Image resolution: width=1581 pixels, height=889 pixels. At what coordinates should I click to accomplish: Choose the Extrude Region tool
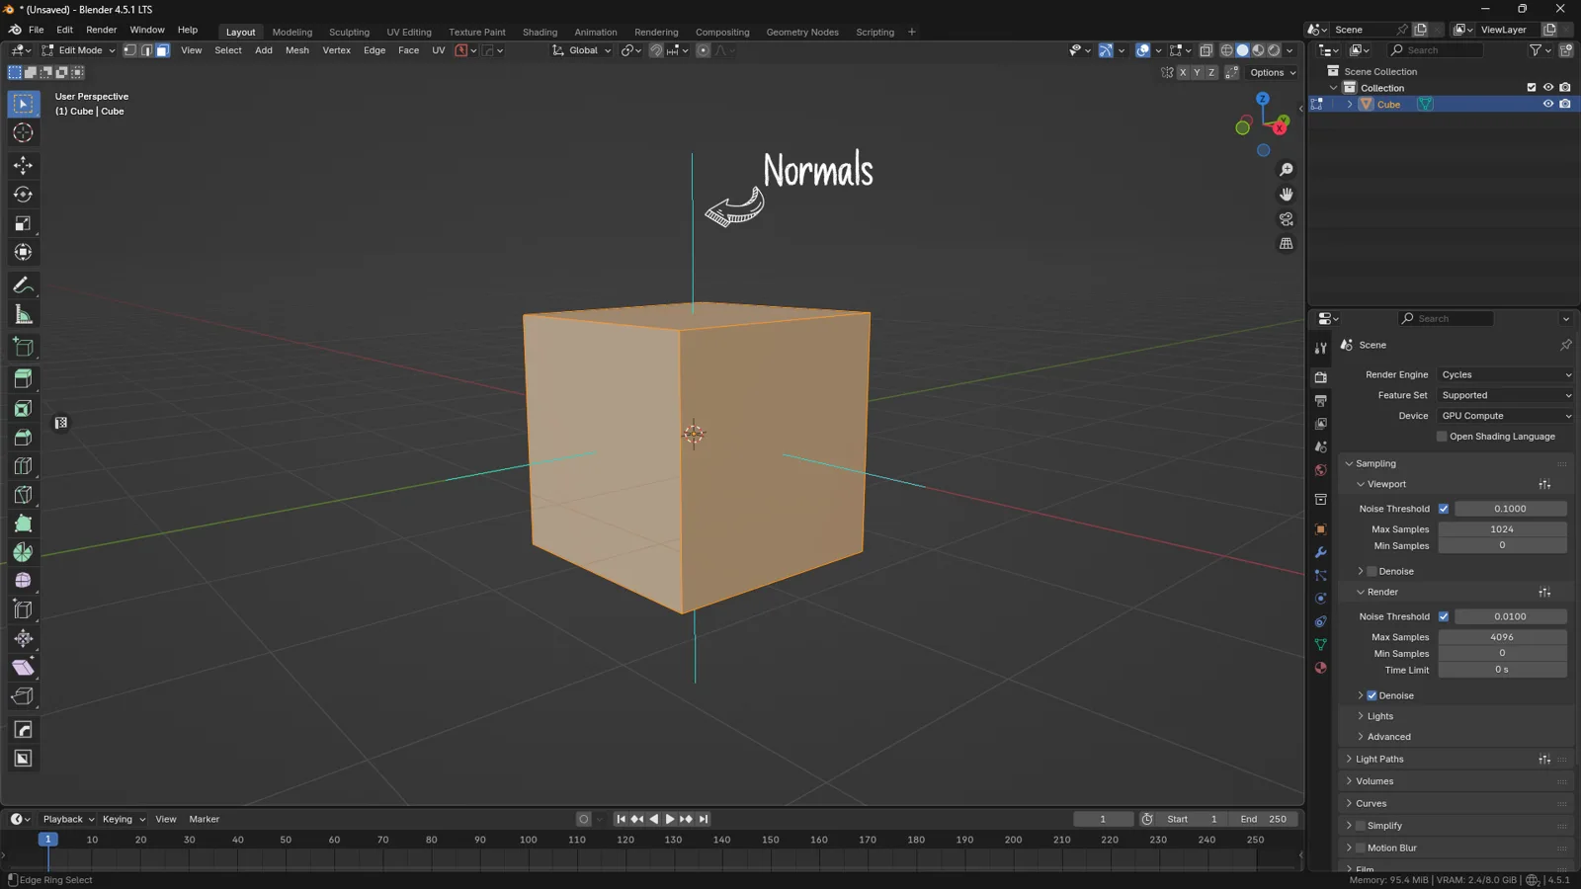(x=23, y=378)
